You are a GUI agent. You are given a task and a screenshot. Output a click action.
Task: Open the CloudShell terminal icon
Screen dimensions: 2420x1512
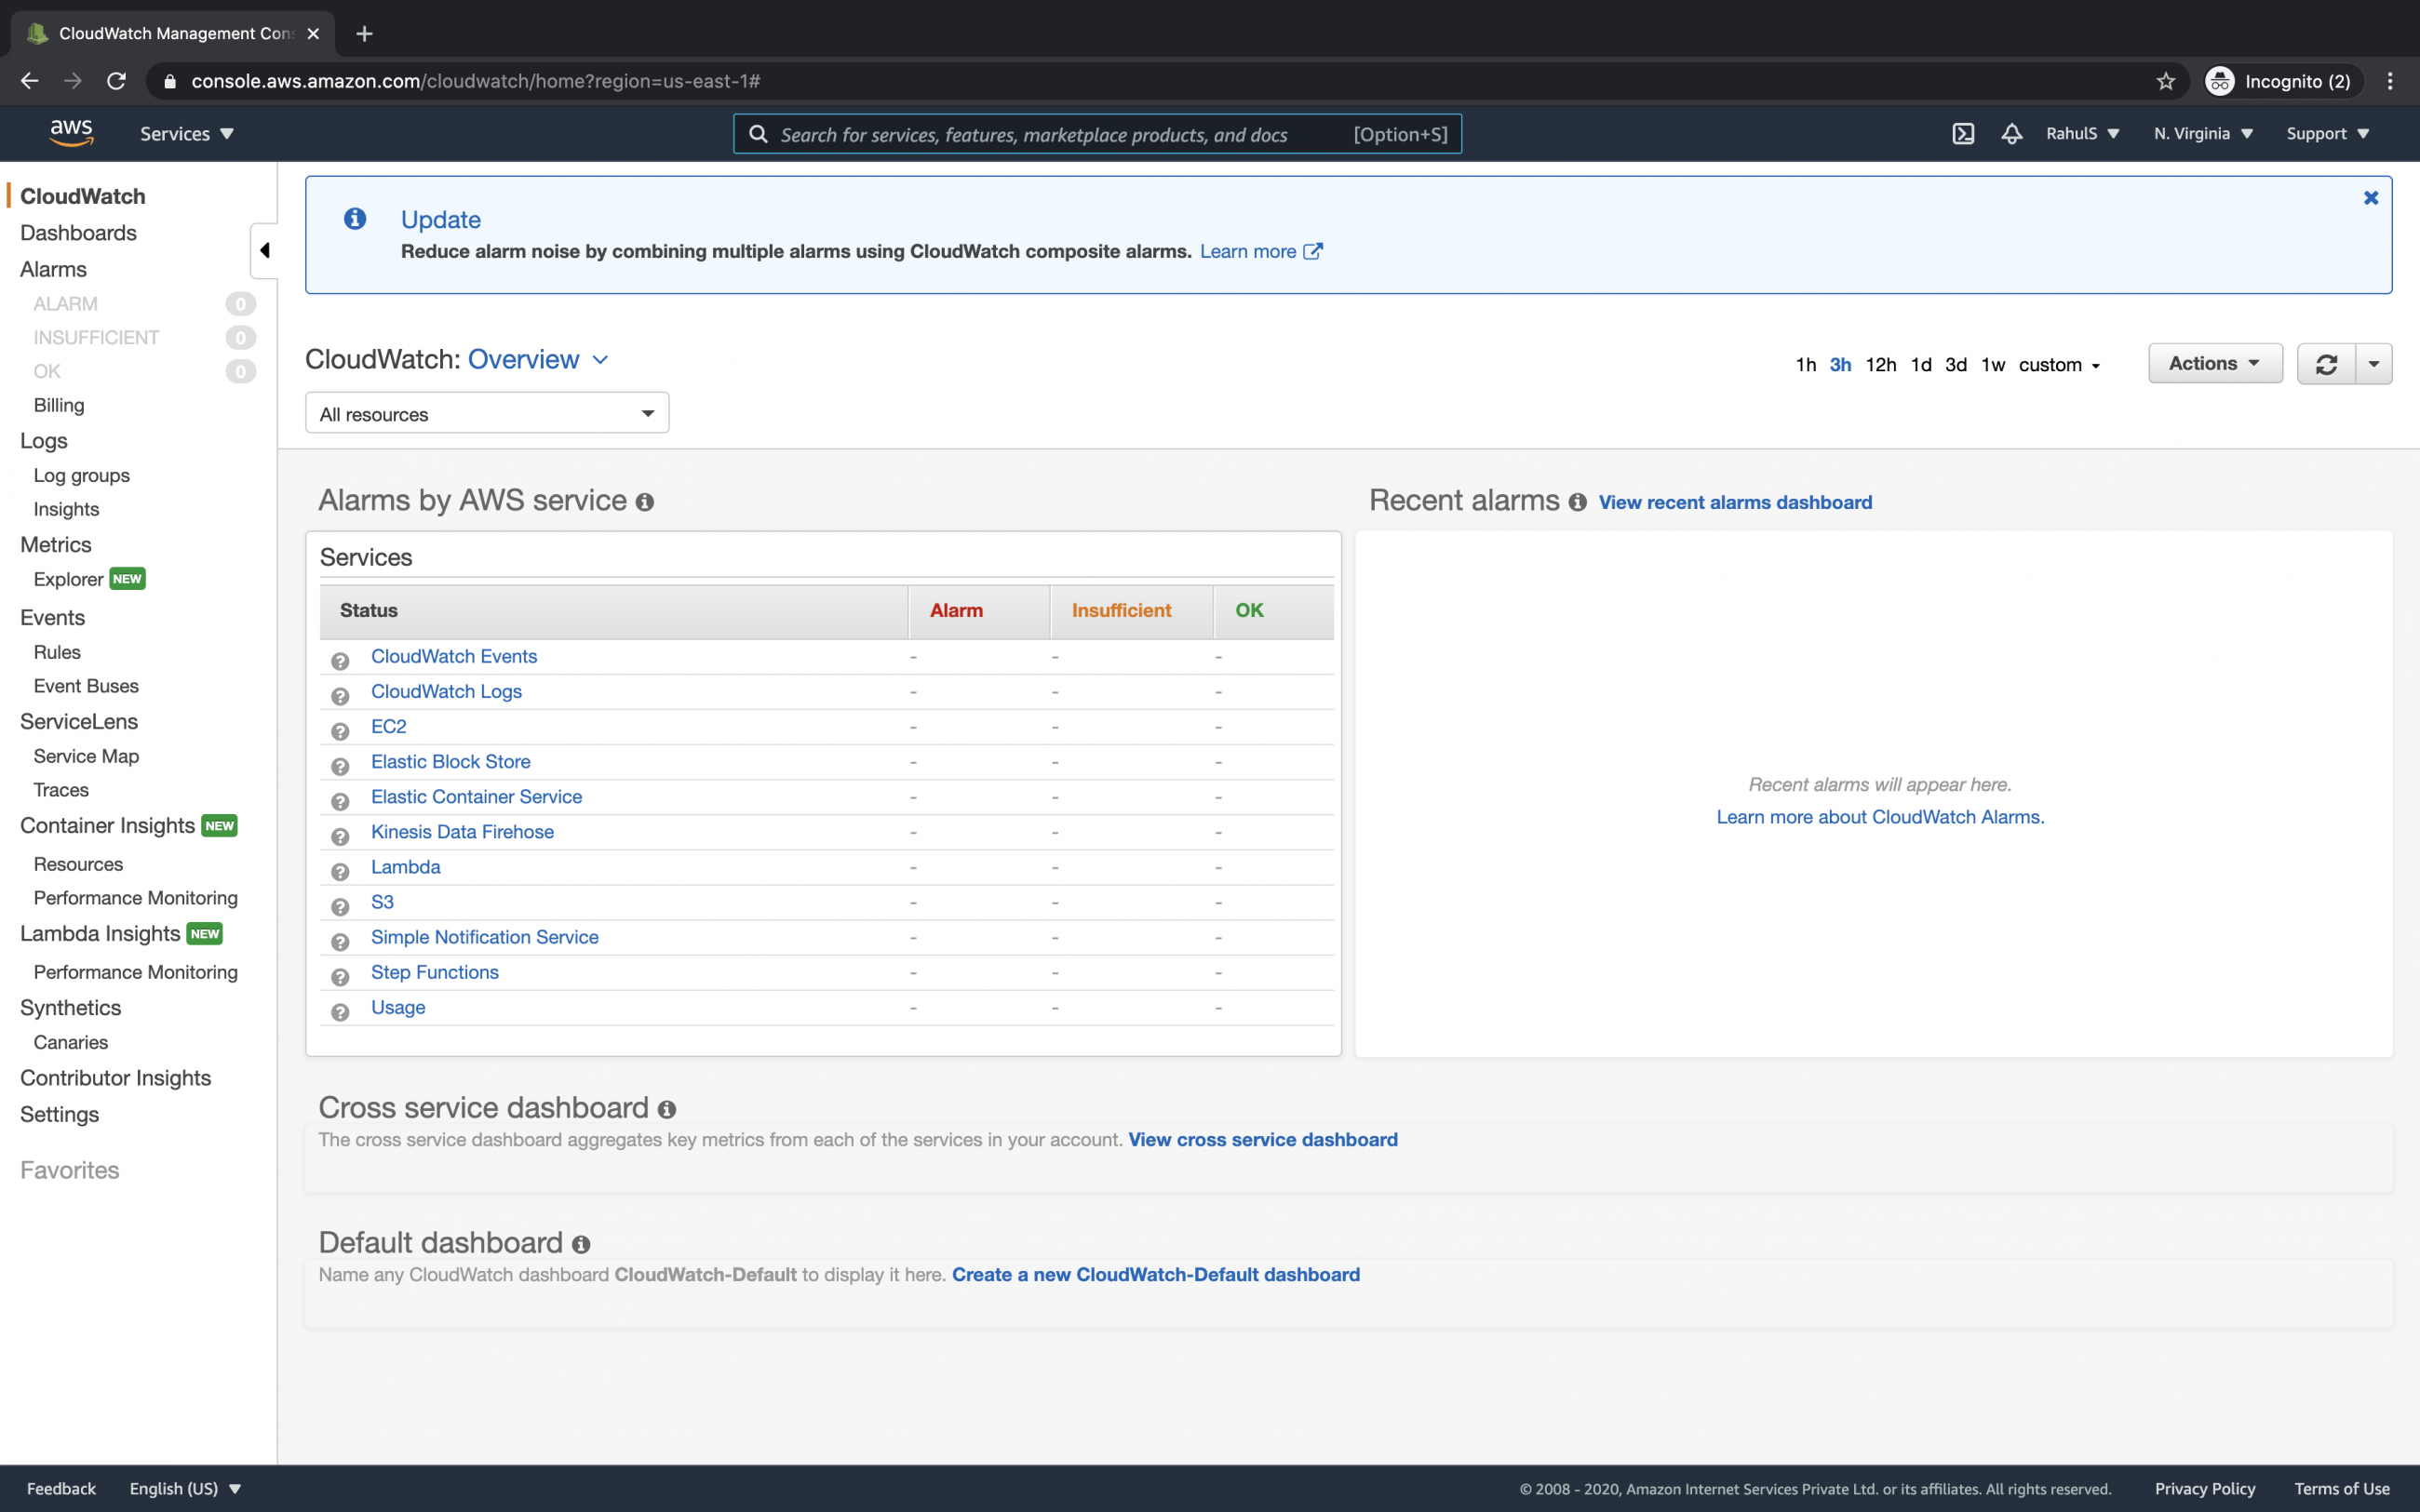(1963, 133)
